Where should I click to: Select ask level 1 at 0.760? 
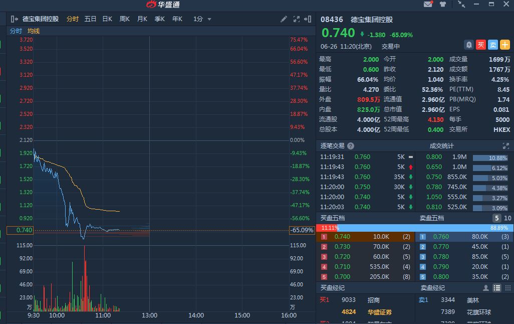(x=464, y=237)
